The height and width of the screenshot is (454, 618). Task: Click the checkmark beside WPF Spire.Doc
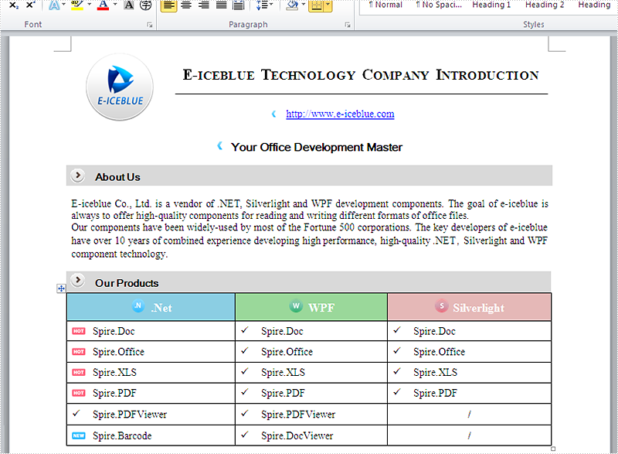pos(245,329)
